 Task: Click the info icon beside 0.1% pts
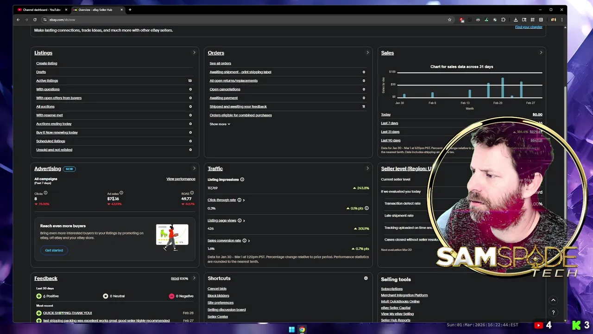click(x=366, y=208)
